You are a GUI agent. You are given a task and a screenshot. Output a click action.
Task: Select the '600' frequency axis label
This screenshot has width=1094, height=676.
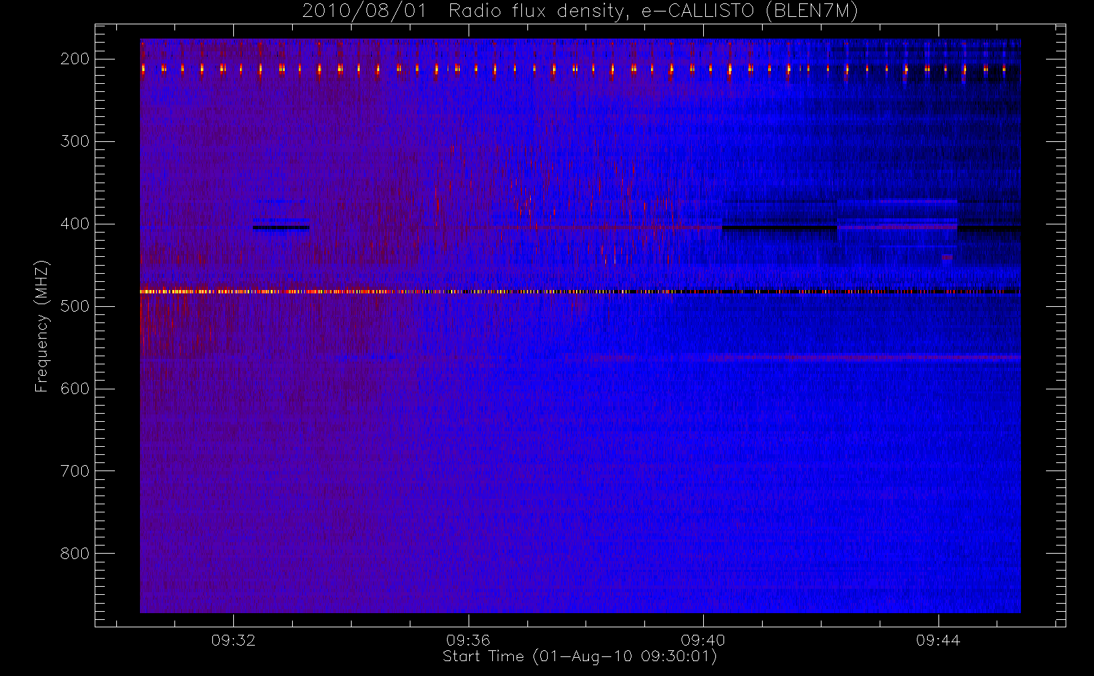(74, 389)
